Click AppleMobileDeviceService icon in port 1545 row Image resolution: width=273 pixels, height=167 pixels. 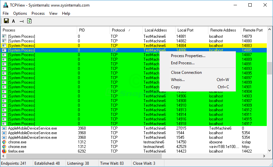4,137
